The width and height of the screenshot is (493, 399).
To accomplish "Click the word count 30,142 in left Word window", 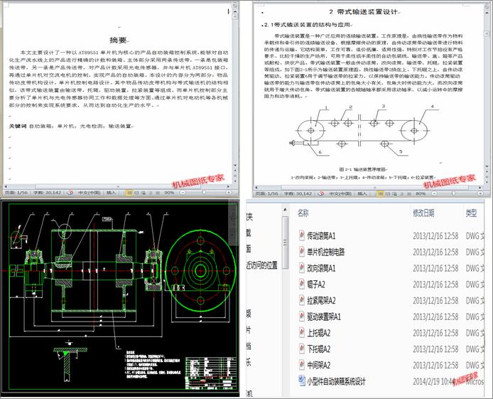I will click(x=47, y=193).
